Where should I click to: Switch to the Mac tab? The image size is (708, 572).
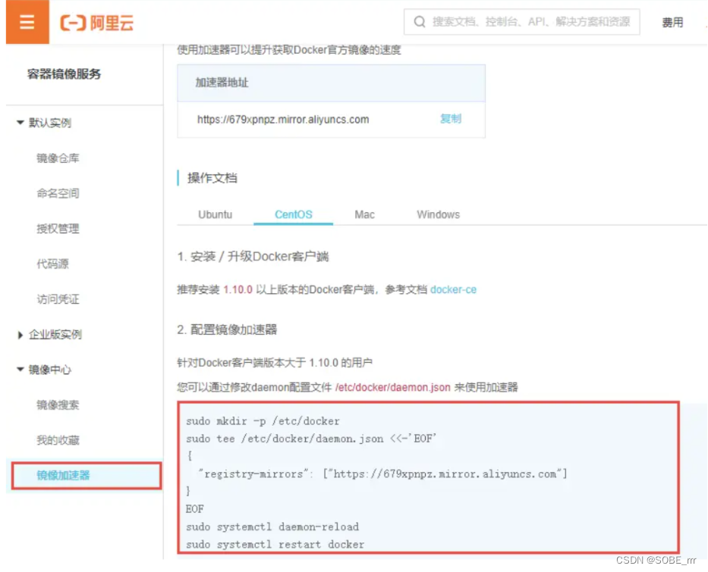pos(364,214)
